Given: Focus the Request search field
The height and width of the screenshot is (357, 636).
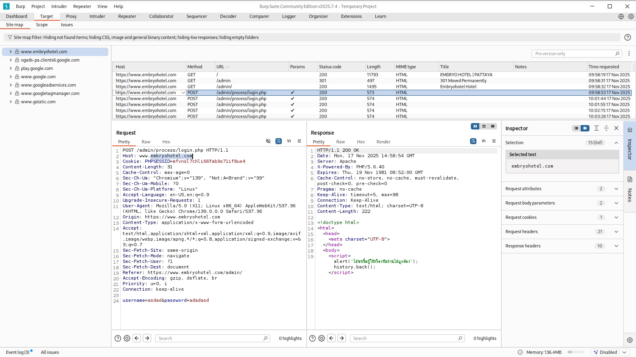Looking at the screenshot, I should pos(213,338).
